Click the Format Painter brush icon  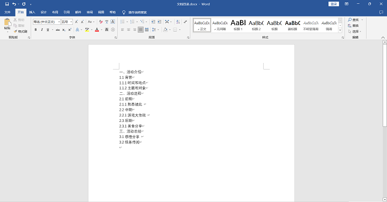click(x=15, y=31)
